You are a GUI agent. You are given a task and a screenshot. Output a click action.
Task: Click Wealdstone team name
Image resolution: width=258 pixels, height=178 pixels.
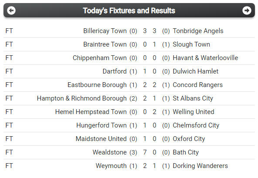(109, 152)
